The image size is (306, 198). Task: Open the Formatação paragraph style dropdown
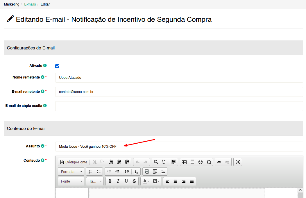click(x=71, y=172)
